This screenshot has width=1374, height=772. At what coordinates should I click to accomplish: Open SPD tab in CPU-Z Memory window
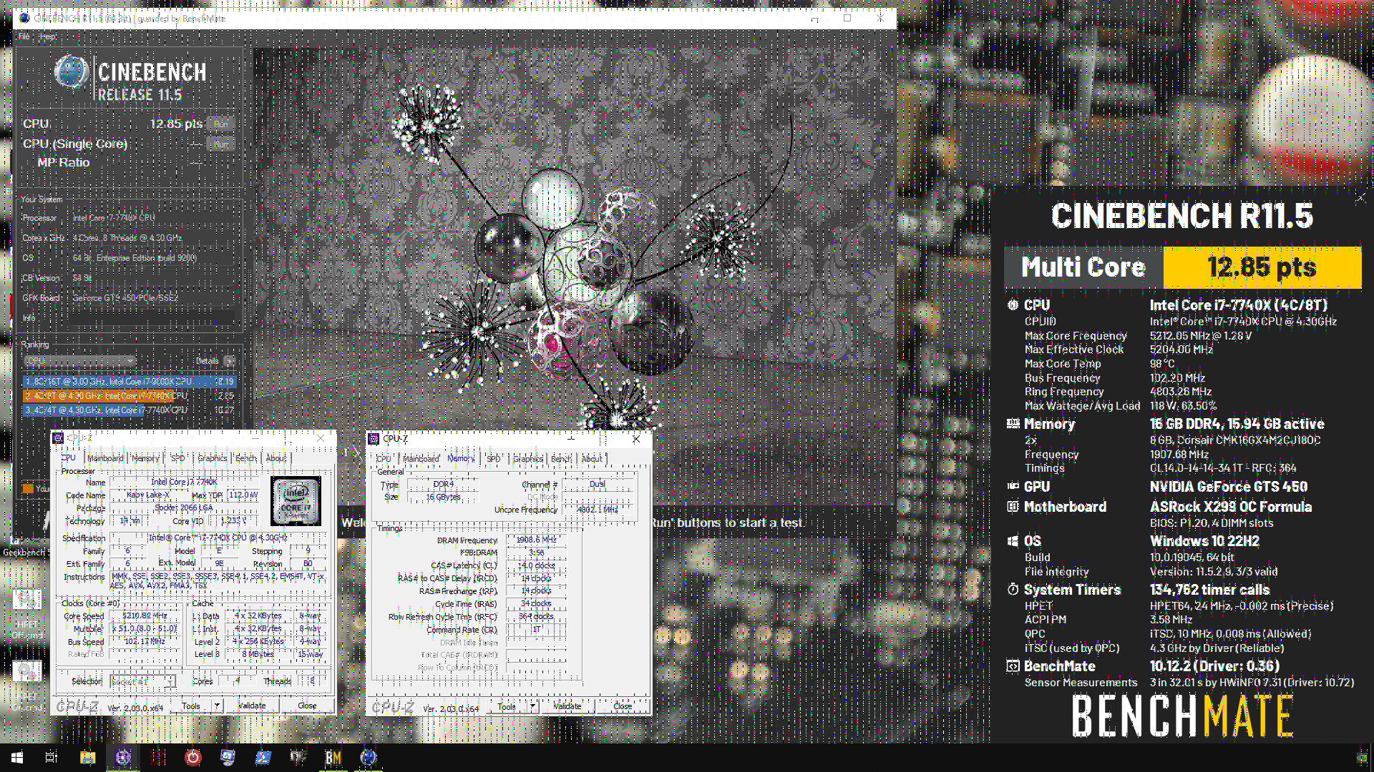(x=494, y=459)
